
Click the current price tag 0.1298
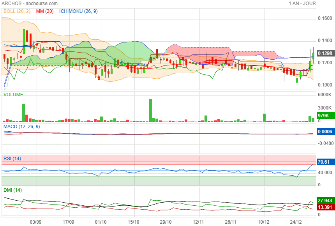pyautogui.click(x=325, y=53)
